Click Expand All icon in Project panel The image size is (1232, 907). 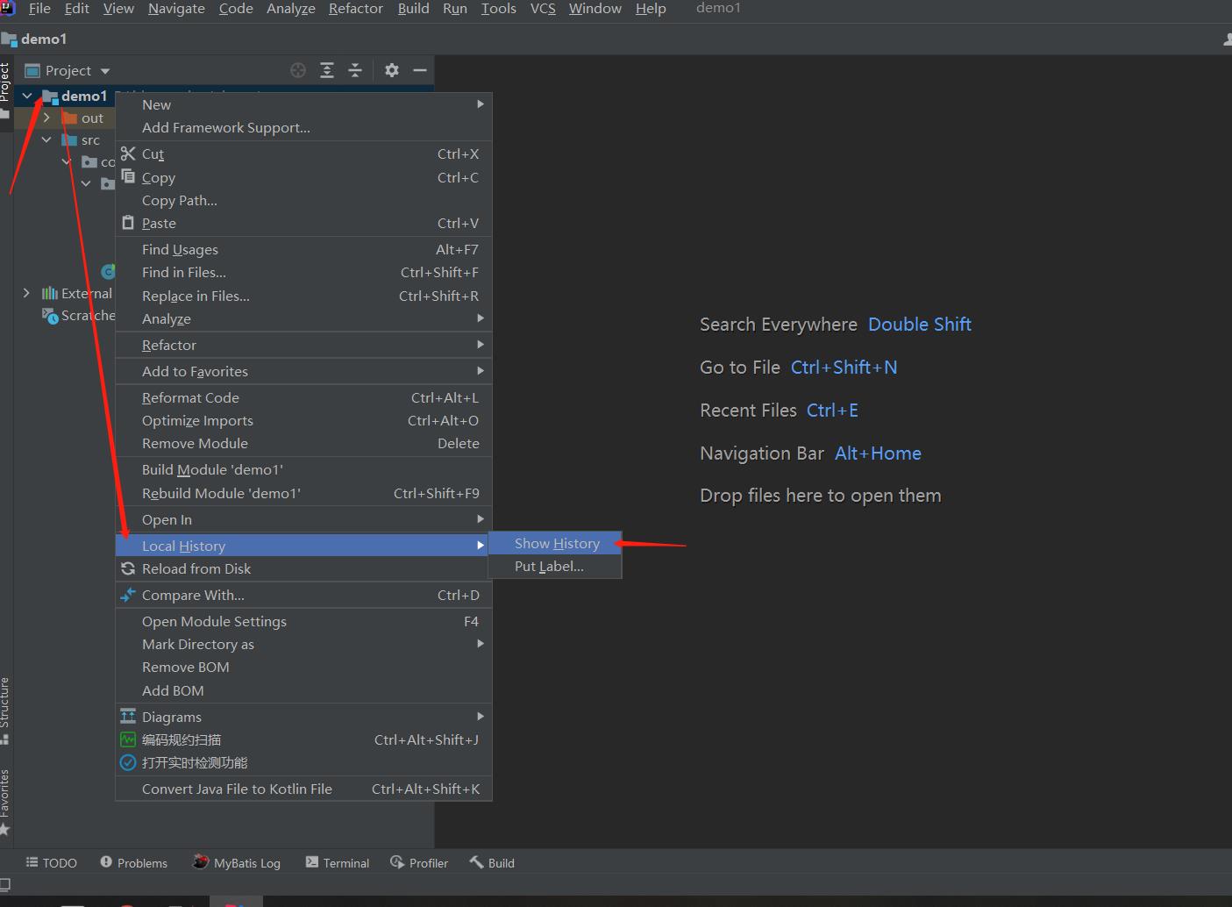tap(327, 70)
